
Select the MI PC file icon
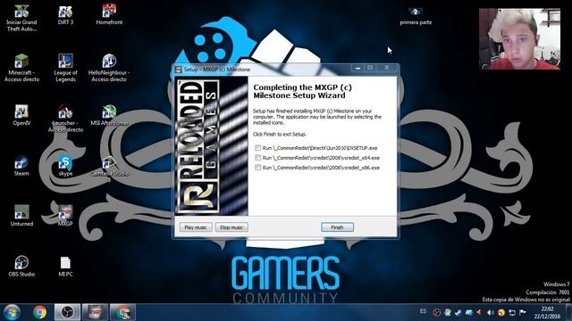click(x=65, y=267)
